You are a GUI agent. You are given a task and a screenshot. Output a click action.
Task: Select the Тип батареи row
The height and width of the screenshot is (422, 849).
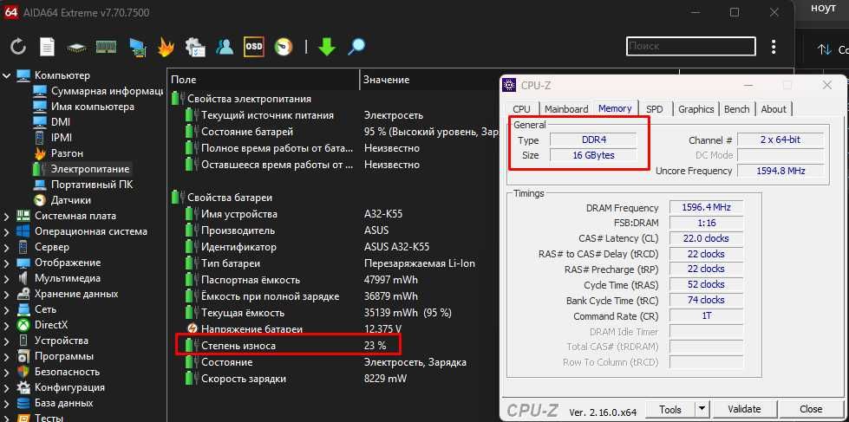[x=336, y=263]
